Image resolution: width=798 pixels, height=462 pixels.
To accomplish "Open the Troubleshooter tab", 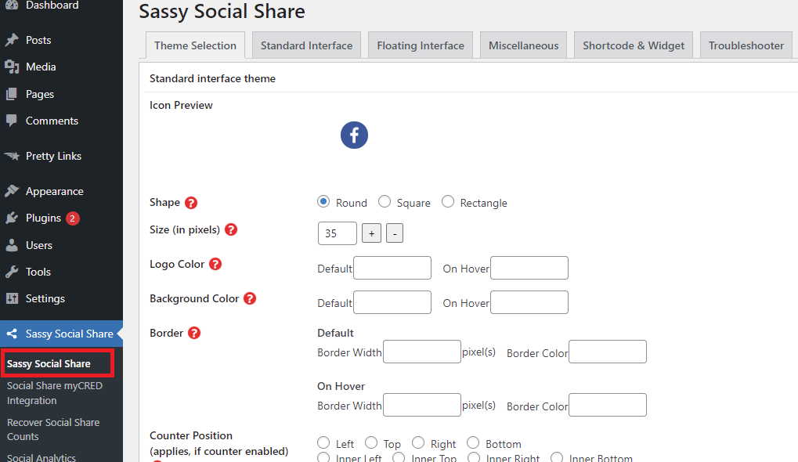I will (746, 45).
